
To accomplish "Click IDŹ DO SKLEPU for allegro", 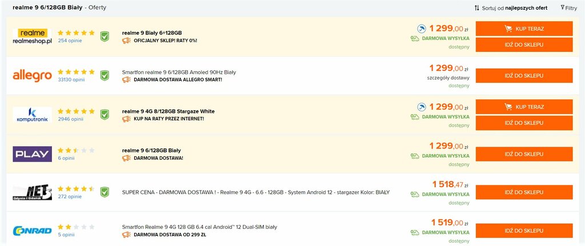I will (x=524, y=76).
